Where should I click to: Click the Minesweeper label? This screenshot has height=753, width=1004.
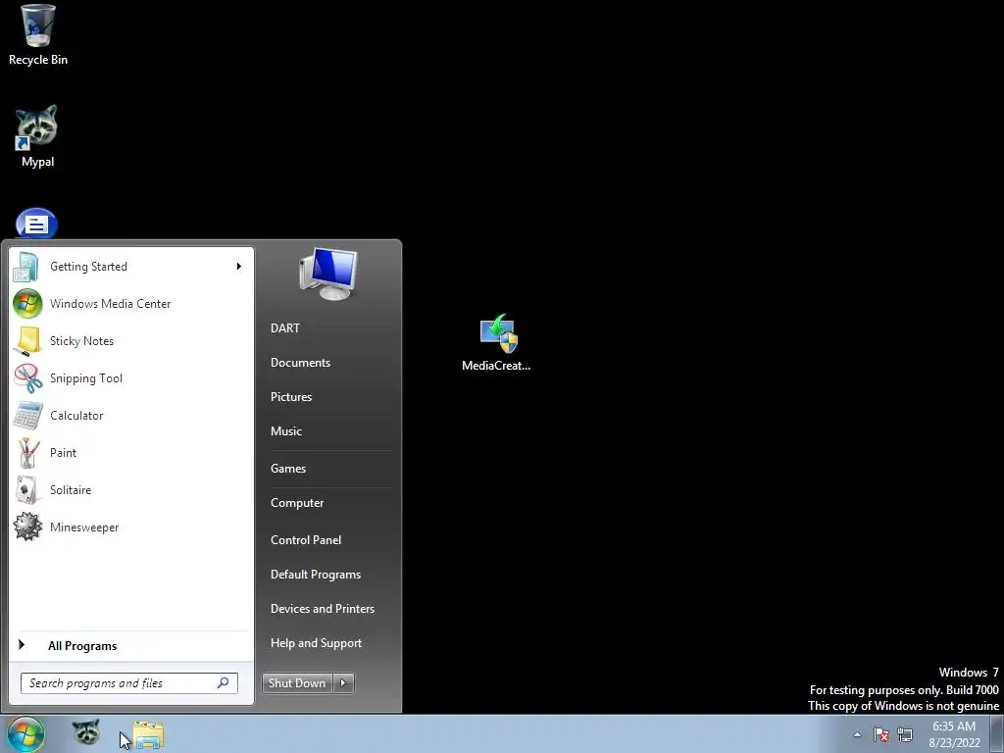click(x=84, y=527)
